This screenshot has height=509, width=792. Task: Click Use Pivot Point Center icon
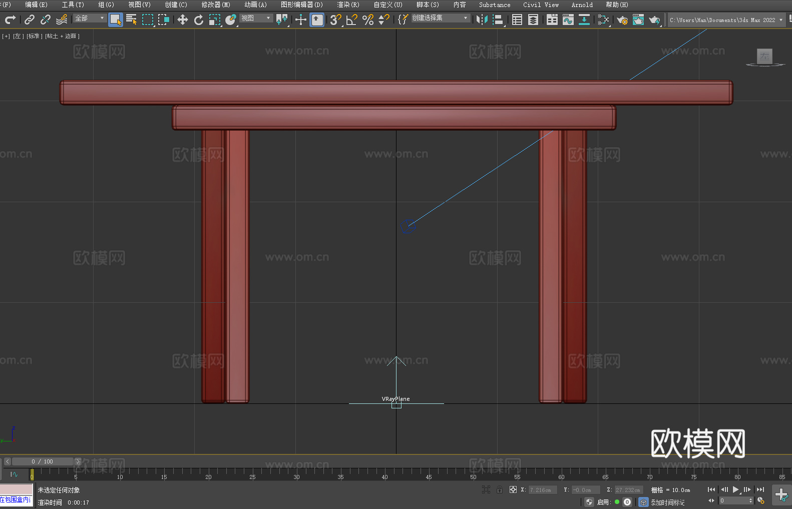[282, 20]
